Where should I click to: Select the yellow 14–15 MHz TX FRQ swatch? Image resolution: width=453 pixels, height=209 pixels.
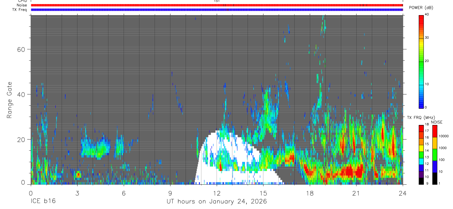(421, 148)
